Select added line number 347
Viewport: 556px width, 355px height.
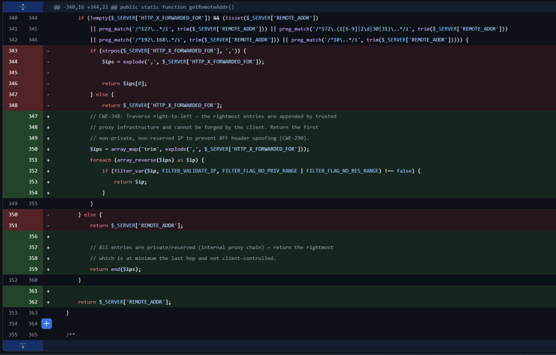(x=33, y=116)
